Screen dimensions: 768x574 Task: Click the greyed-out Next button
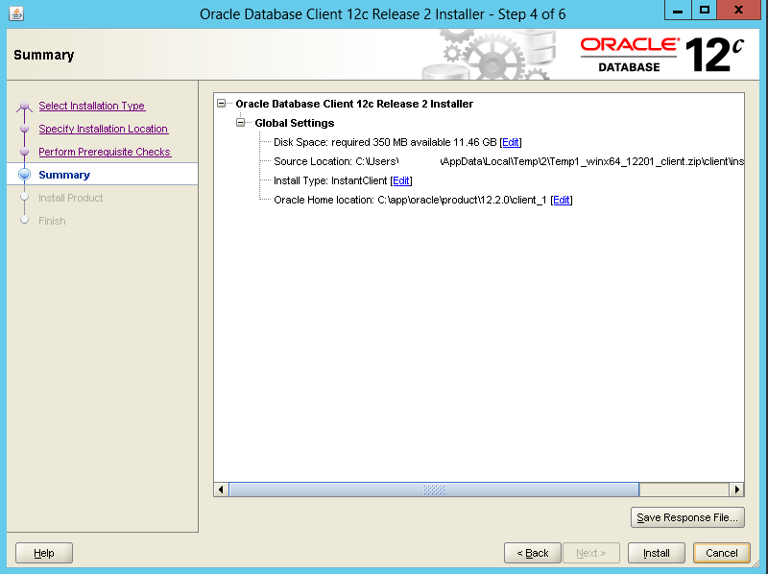pos(591,553)
